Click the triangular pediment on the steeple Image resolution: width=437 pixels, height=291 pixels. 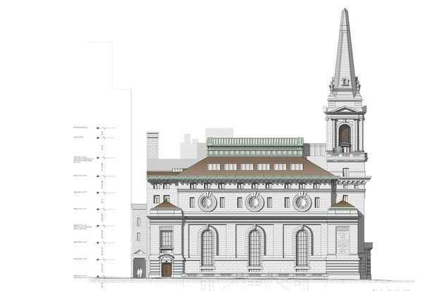[x=345, y=110]
